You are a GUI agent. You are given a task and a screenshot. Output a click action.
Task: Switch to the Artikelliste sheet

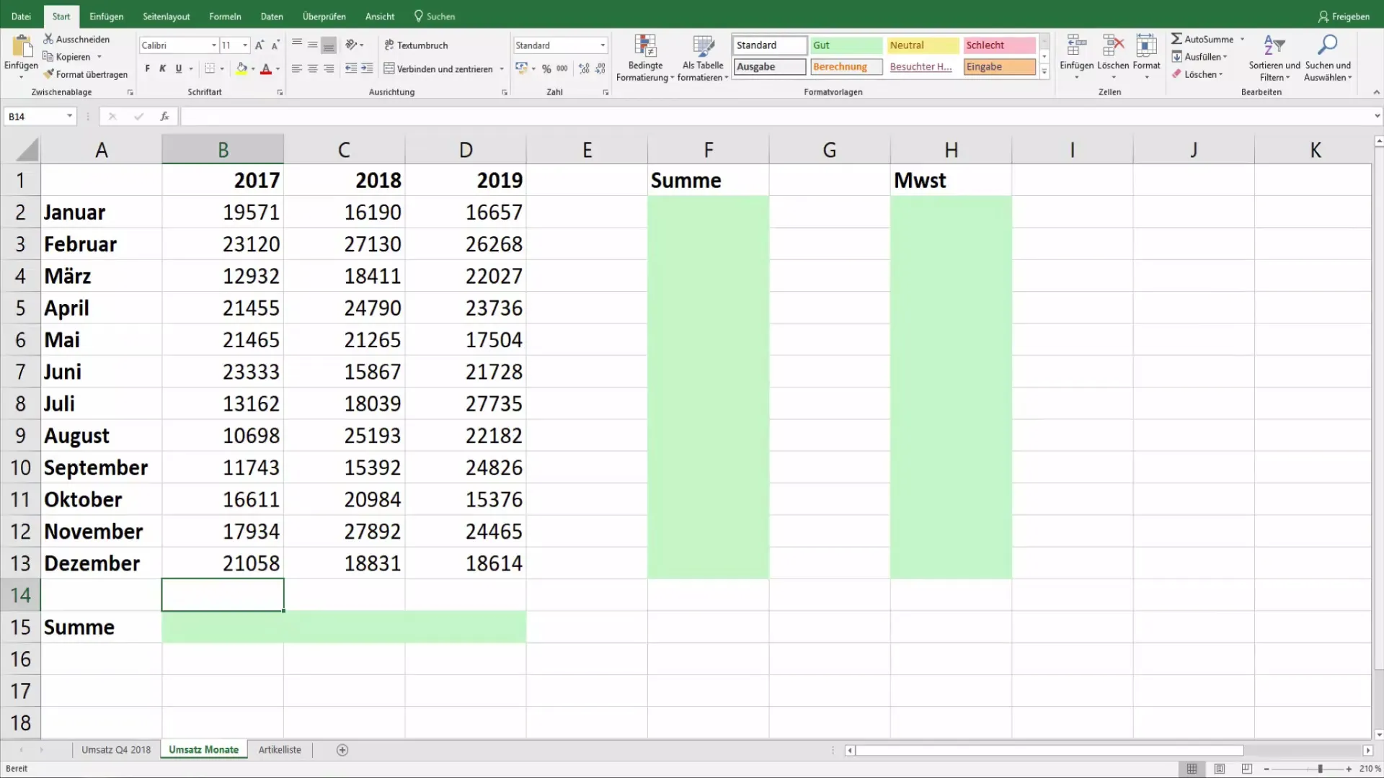coord(280,750)
